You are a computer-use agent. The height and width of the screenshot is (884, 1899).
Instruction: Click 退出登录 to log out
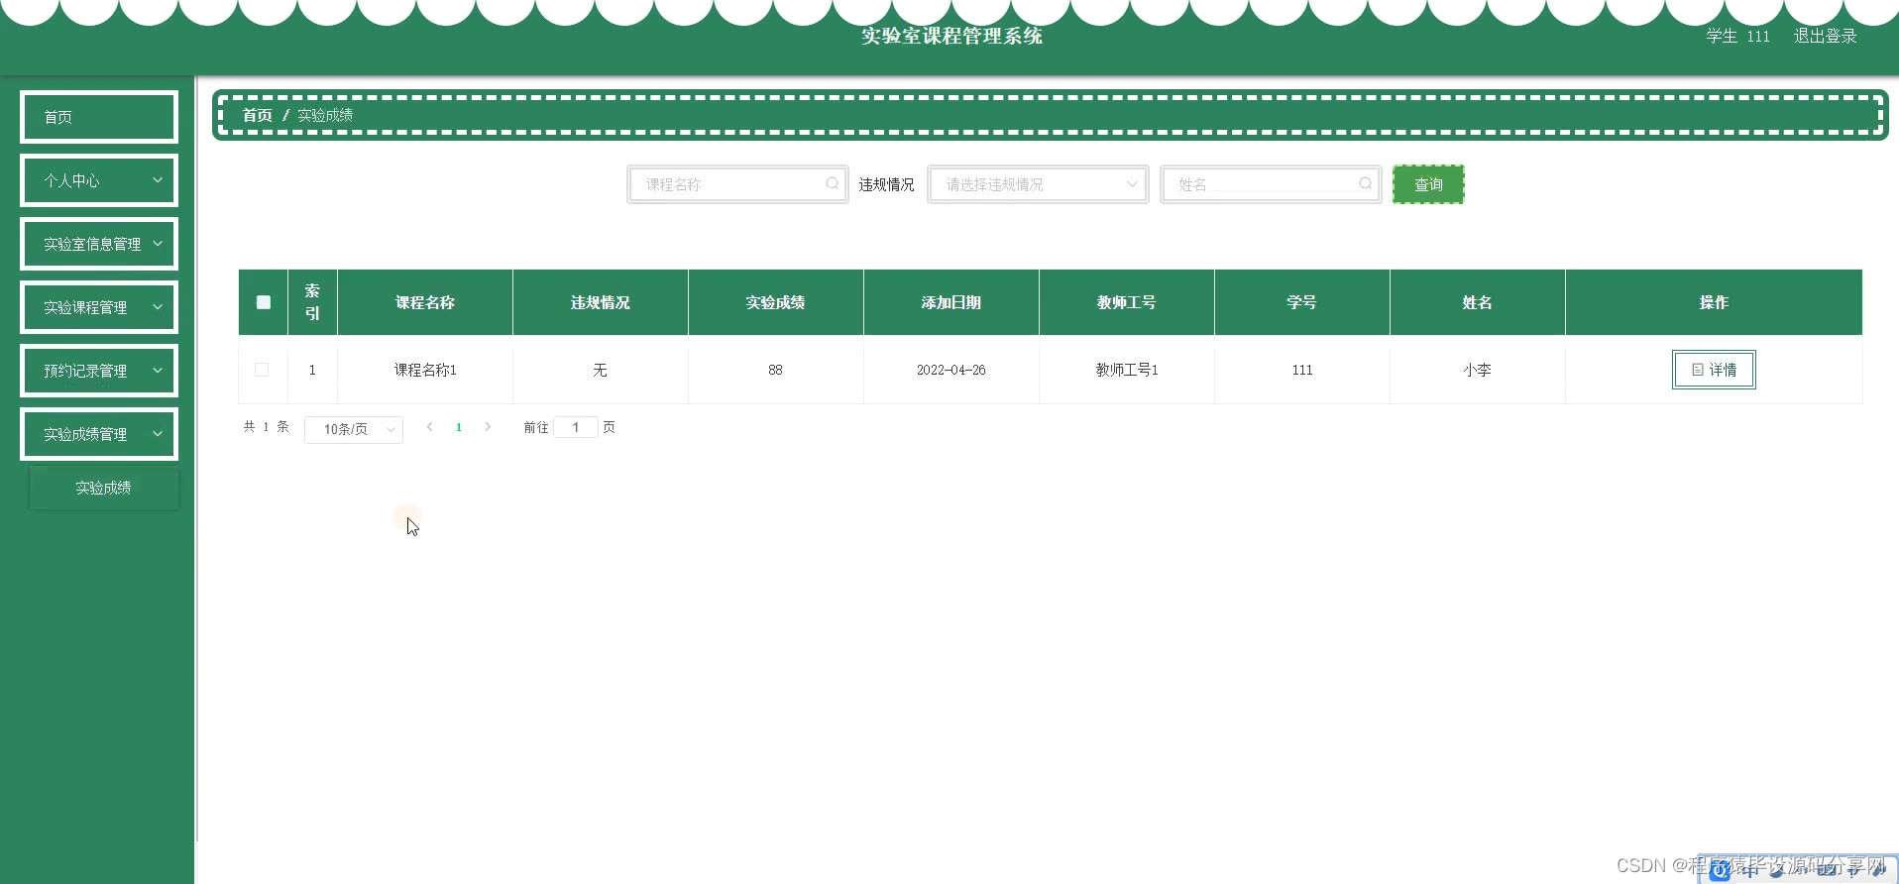[x=1825, y=36]
